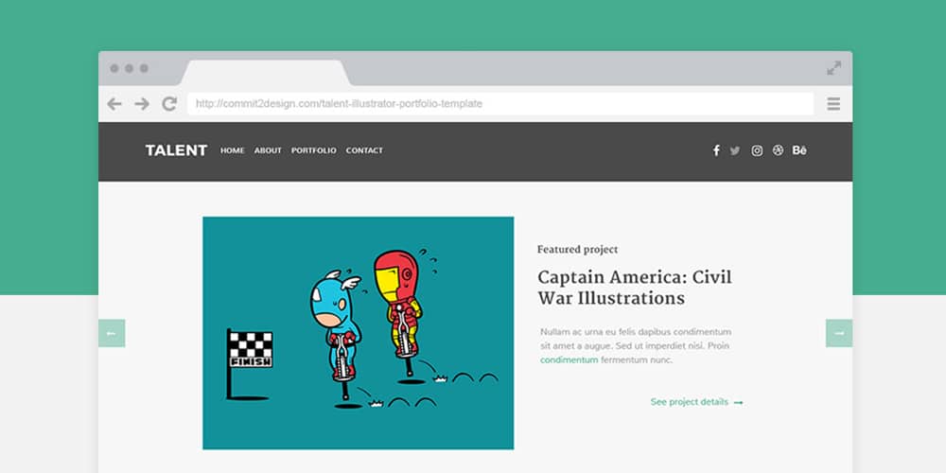Click the Captain America: Civil War Illustrations heading
946x473 pixels.
tap(635, 288)
